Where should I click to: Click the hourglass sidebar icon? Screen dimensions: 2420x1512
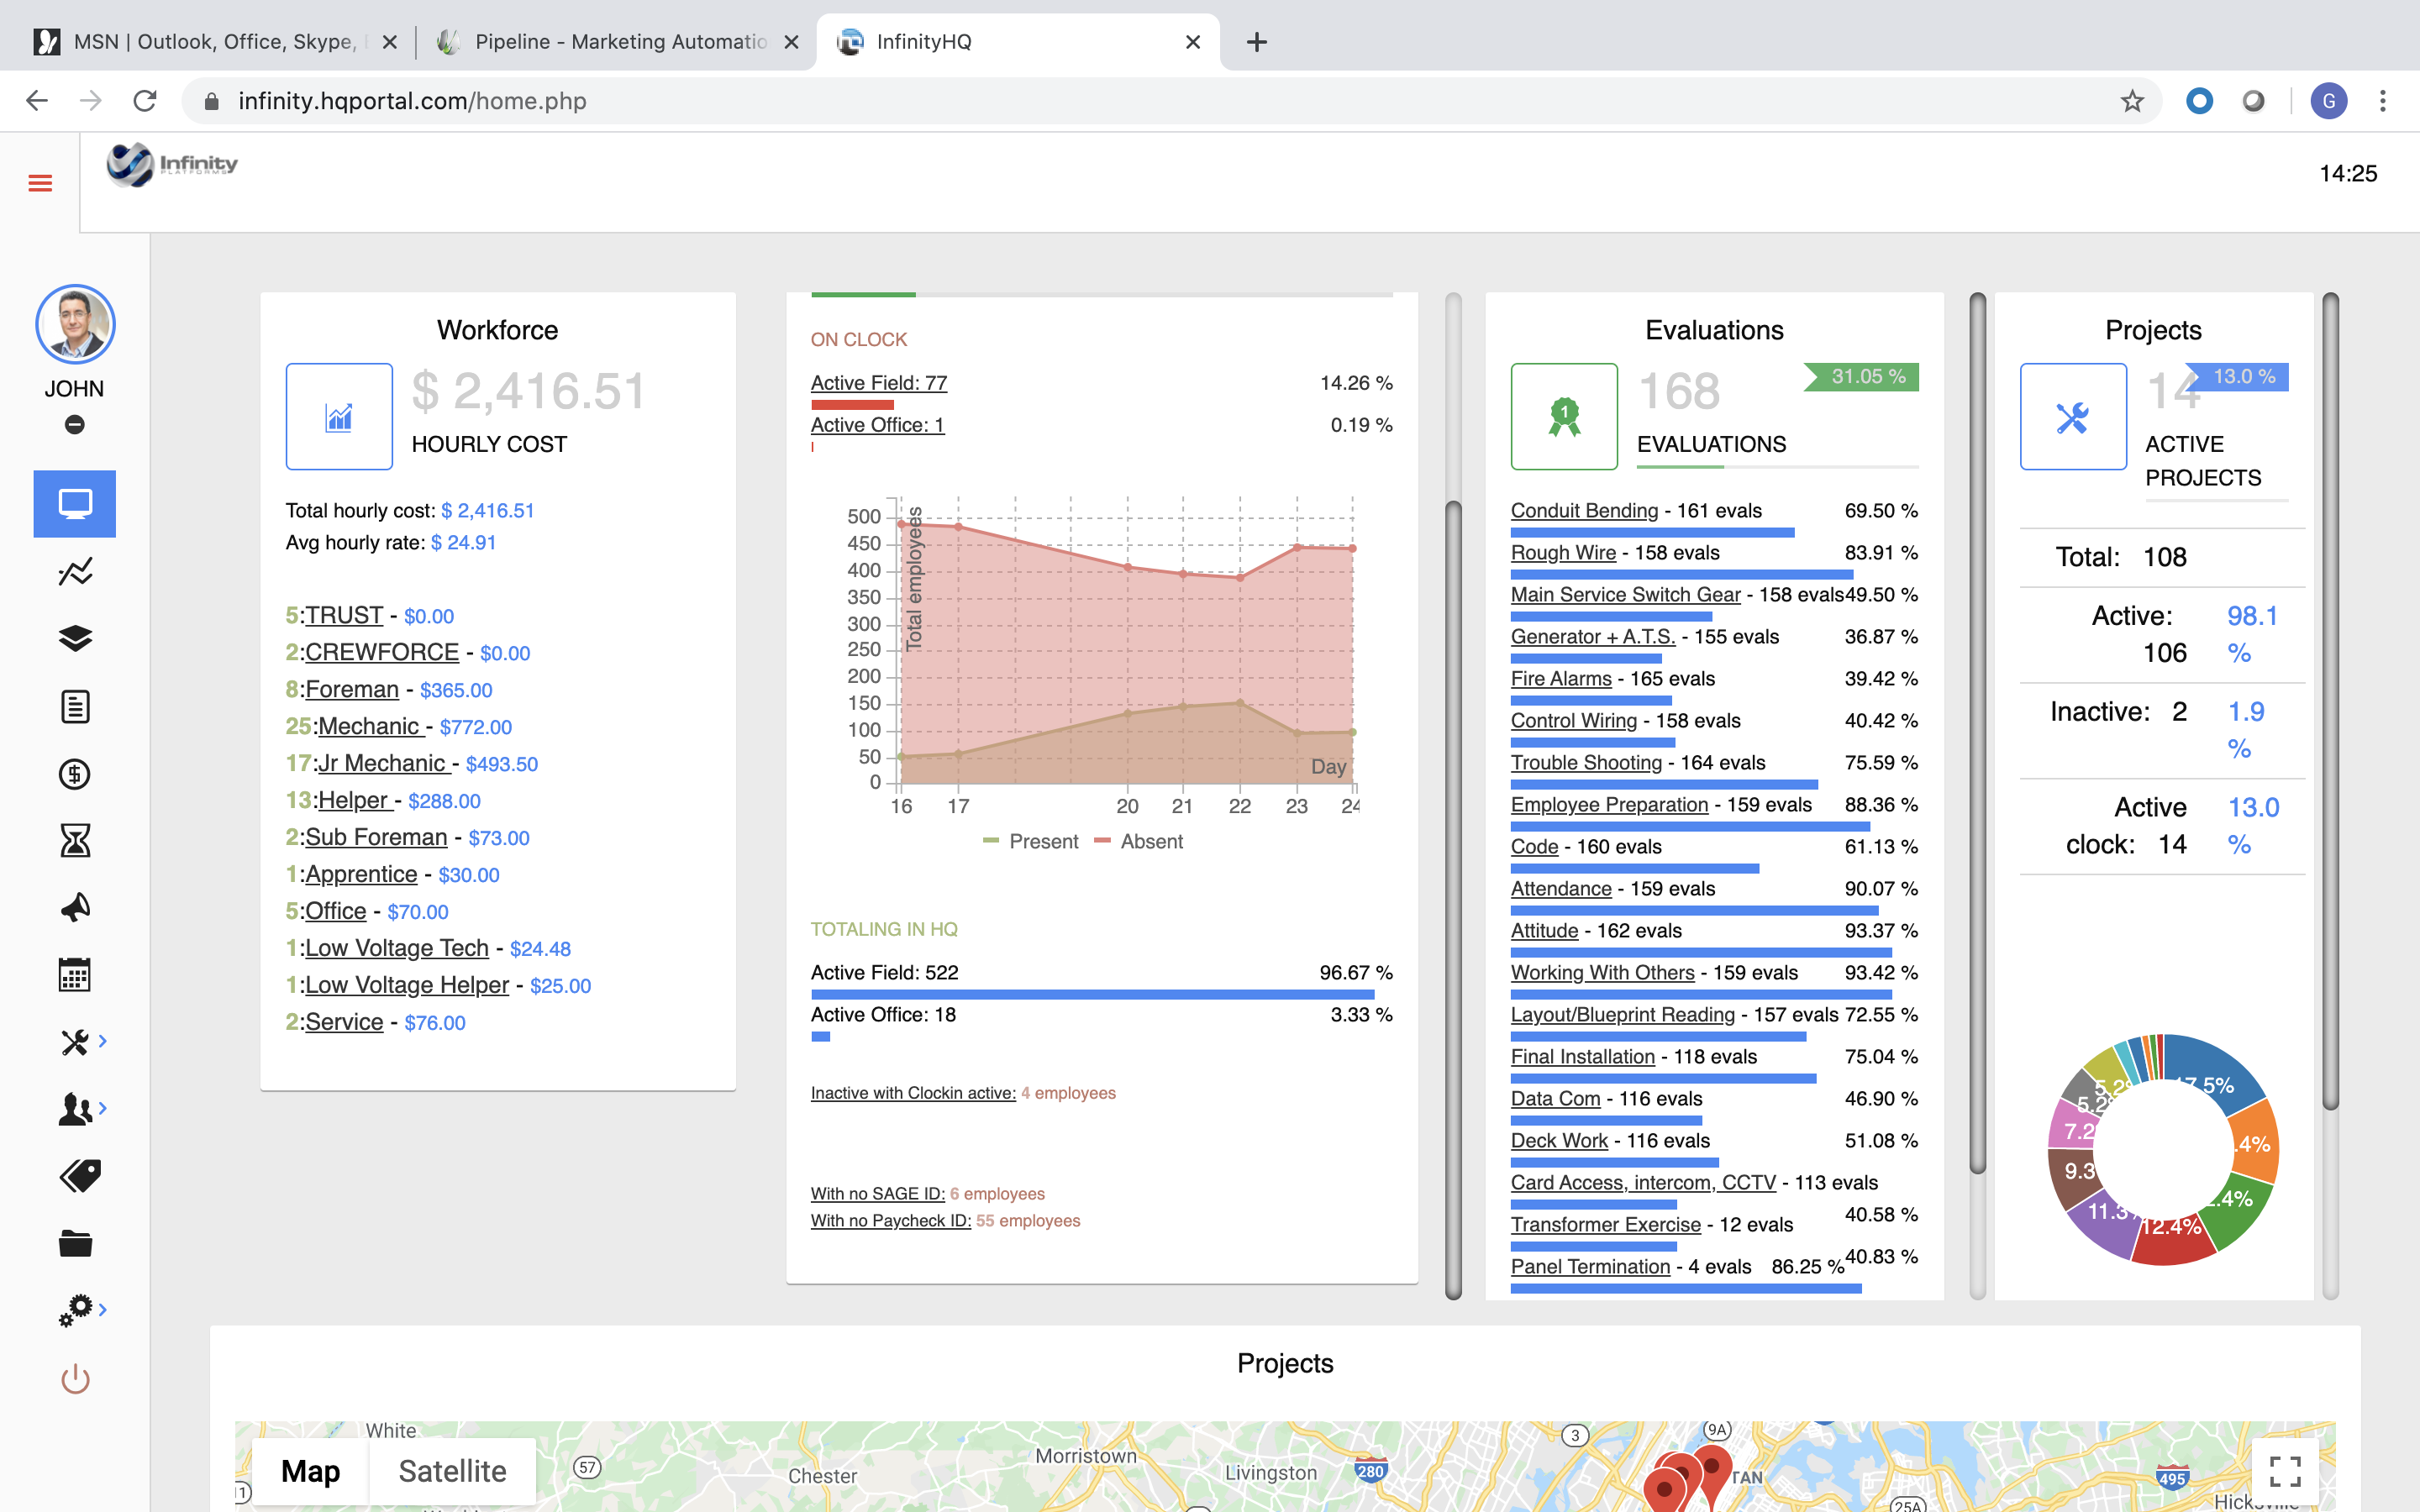75,840
